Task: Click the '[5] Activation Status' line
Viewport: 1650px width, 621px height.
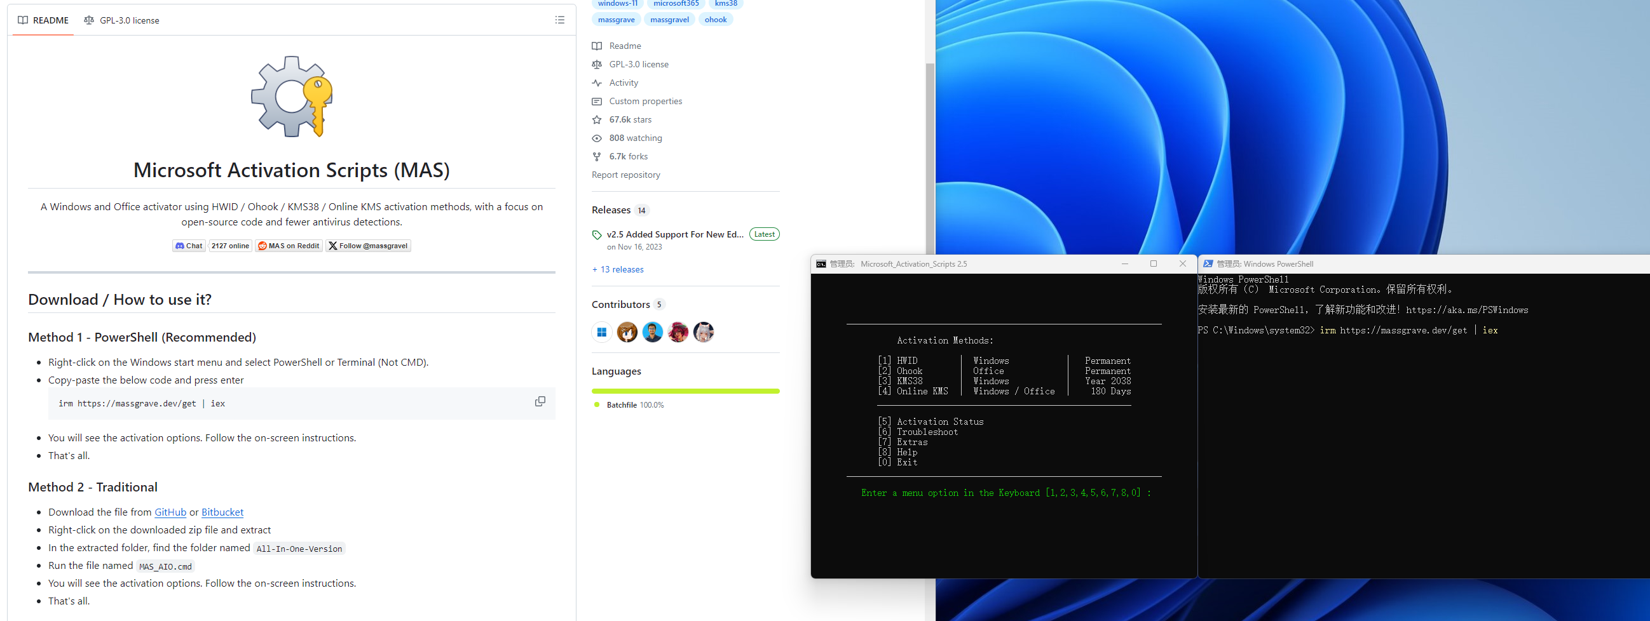Action: (x=930, y=422)
